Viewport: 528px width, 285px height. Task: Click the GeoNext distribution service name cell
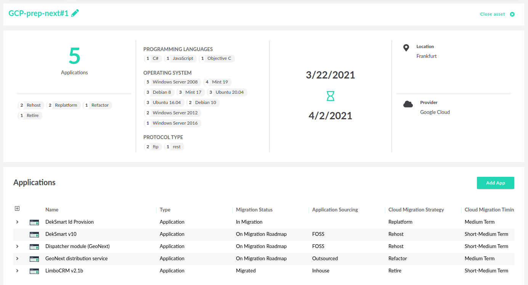point(77,258)
